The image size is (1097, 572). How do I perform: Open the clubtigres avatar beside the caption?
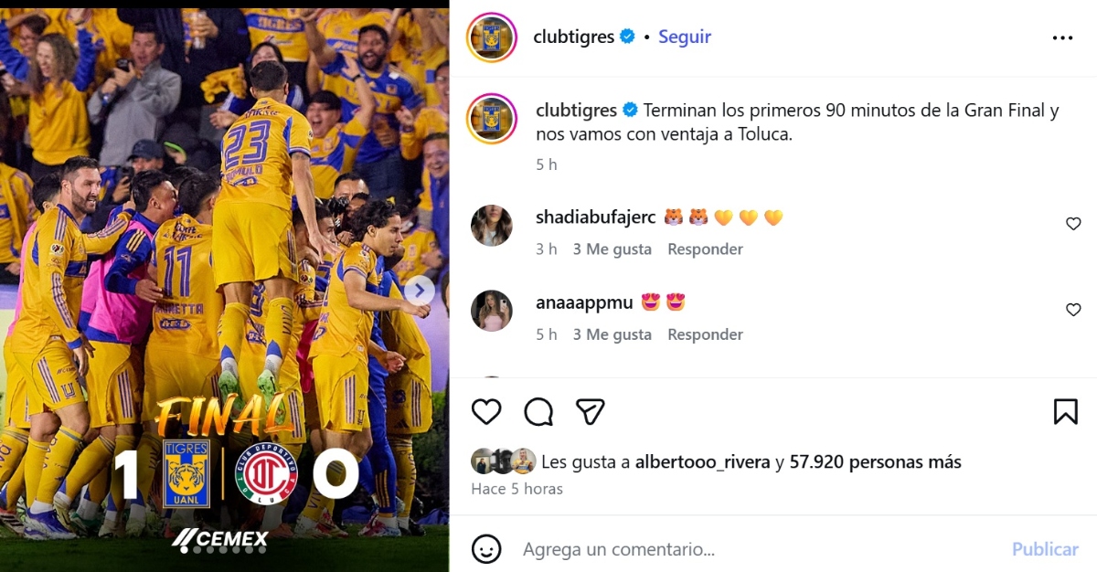coord(492,118)
